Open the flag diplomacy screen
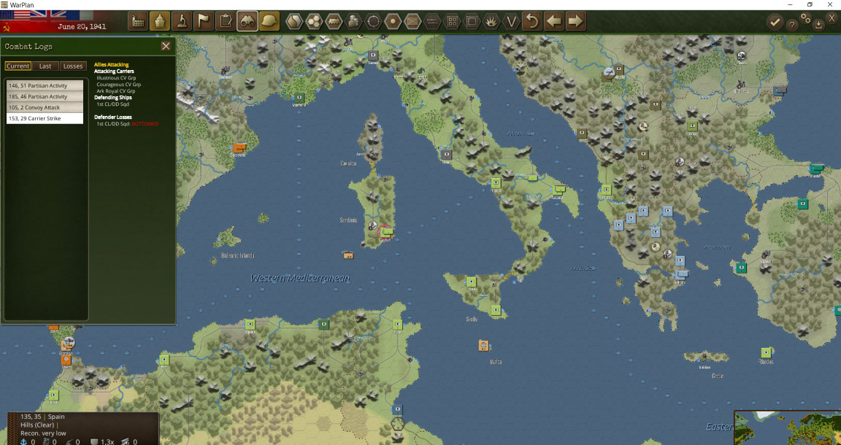Image resolution: width=841 pixels, height=445 pixels. [204, 21]
